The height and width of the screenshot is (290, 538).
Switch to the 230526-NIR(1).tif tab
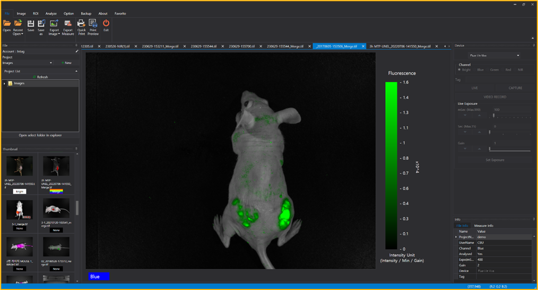click(117, 46)
